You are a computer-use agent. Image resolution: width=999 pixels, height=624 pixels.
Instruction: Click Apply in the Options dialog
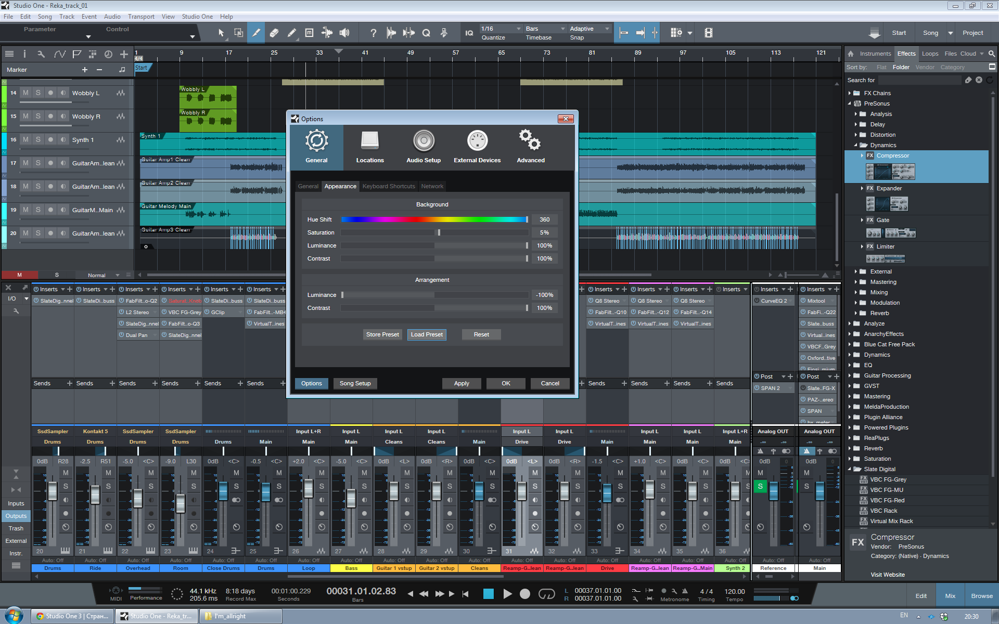[462, 383]
